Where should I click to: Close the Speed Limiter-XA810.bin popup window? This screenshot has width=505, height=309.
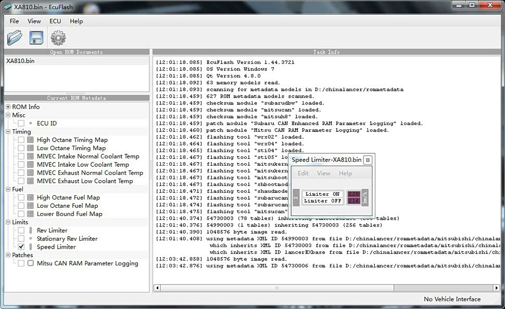coord(368,160)
